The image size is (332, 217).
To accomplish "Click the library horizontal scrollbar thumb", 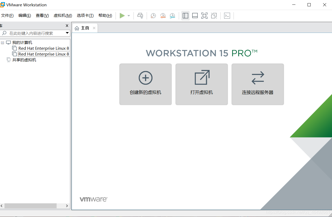I will (x=30, y=206).
